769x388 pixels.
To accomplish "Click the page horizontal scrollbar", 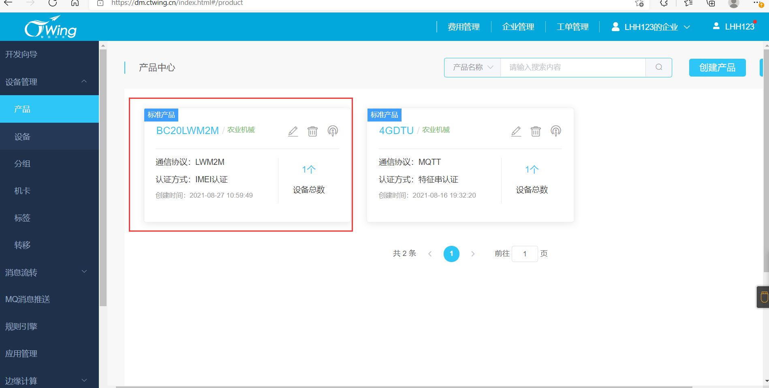I will click(x=404, y=387).
